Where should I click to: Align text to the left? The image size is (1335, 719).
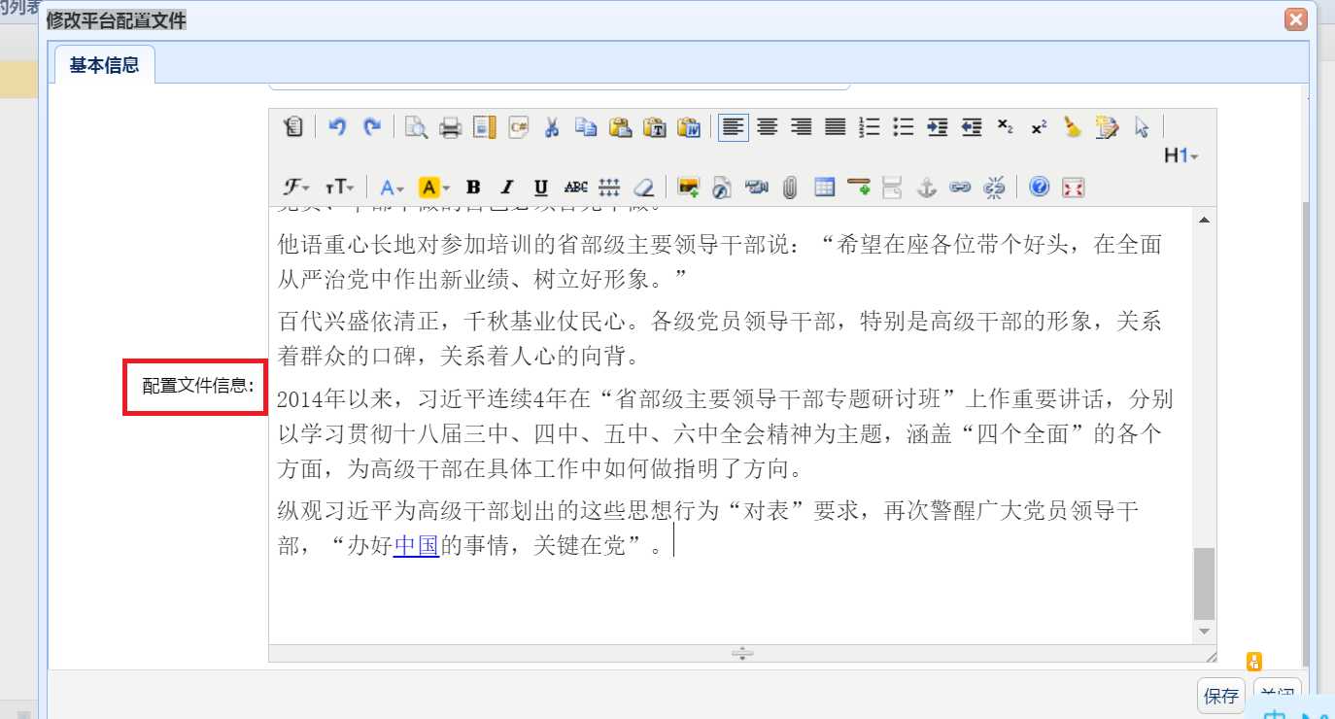point(734,127)
